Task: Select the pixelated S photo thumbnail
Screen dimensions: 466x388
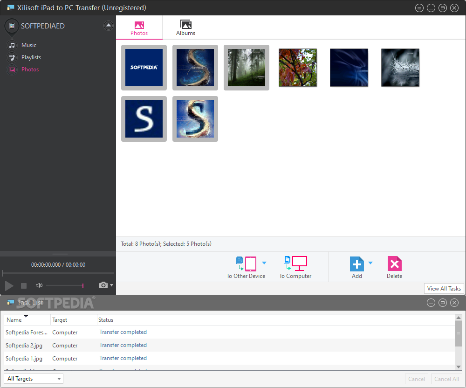Action: pyautogui.click(x=195, y=119)
